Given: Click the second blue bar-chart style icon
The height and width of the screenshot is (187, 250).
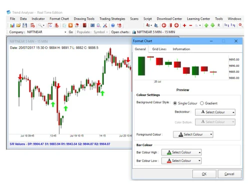Looking at the screenshot, I should pos(233,25).
